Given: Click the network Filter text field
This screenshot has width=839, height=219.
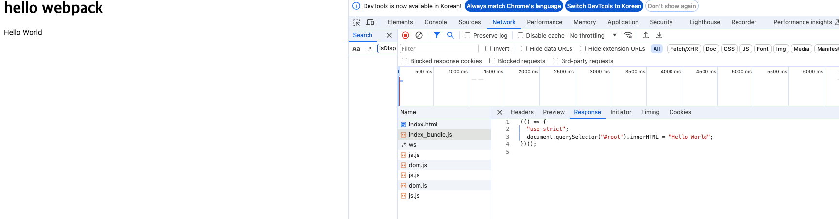Looking at the screenshot, I should (439, 48).
